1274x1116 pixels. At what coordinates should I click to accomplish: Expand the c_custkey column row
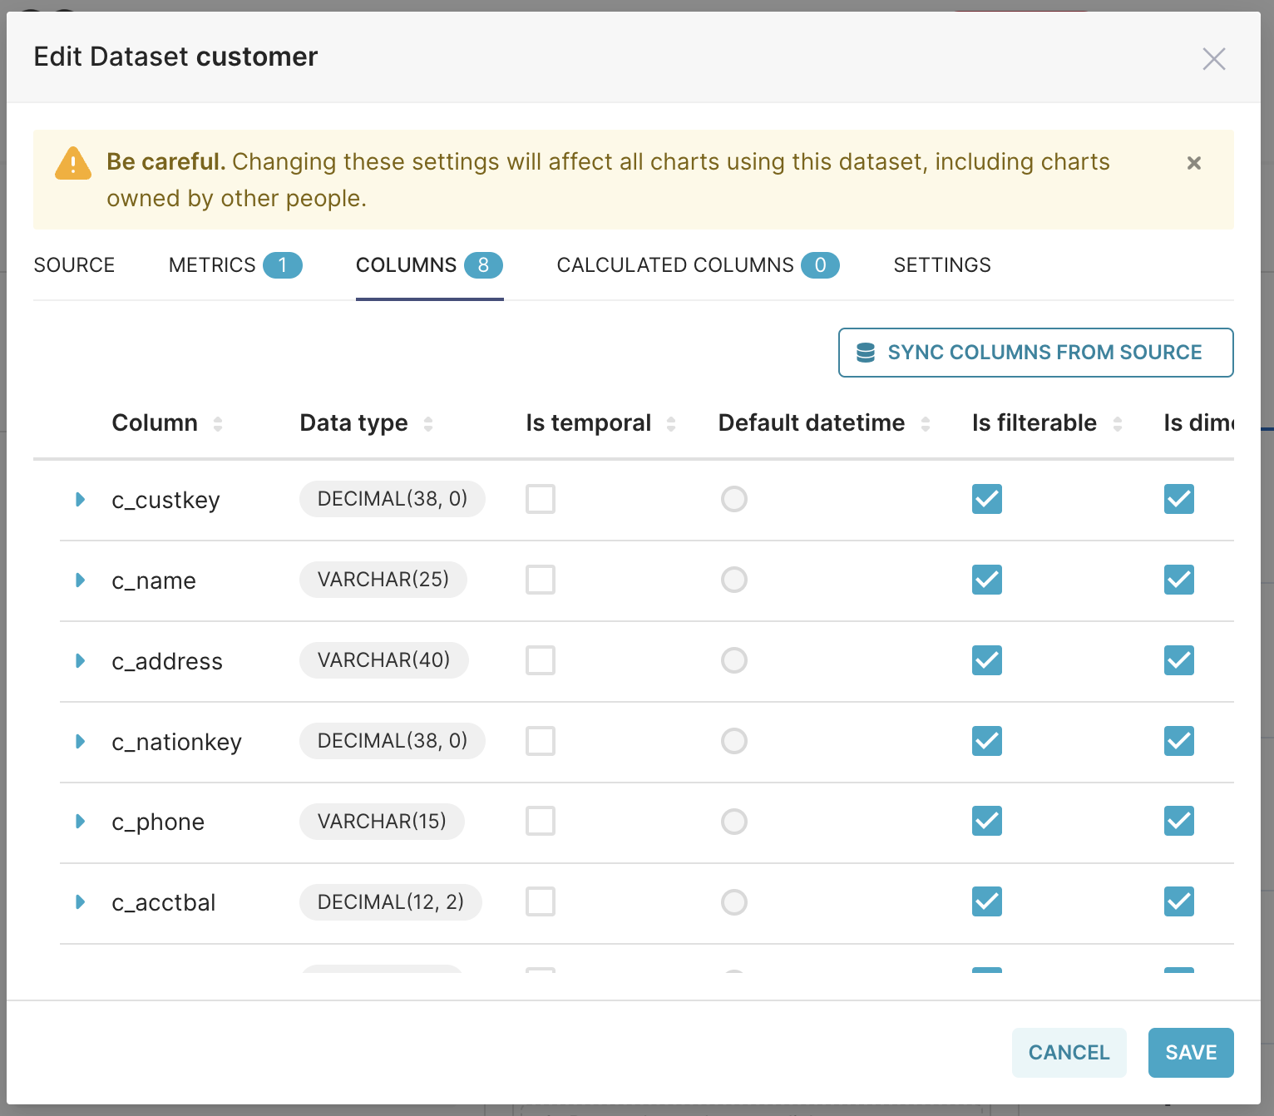click(x=80, y=499)
